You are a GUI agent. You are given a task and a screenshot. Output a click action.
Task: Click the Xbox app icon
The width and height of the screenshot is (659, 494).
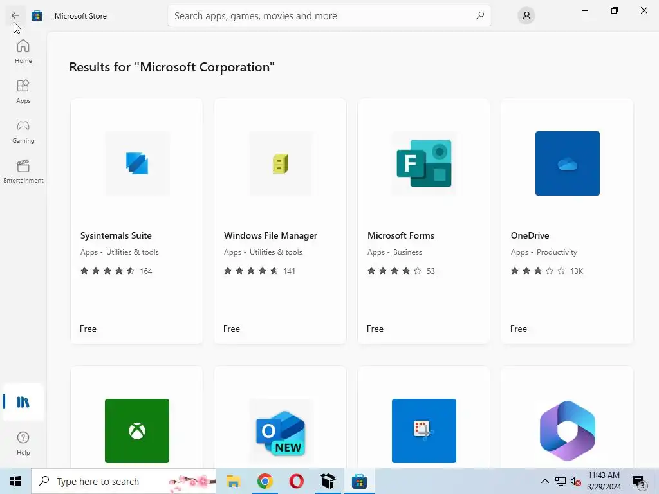[x=137, y=431]
